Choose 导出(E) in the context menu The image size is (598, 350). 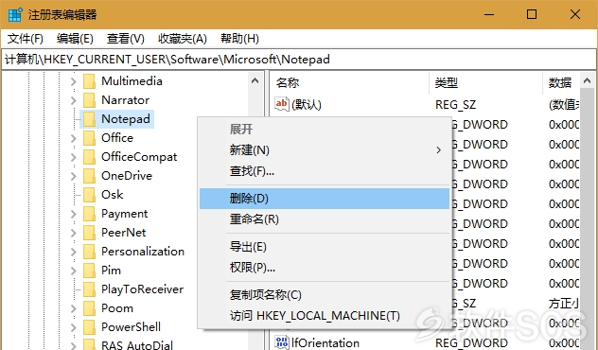(x=325, y=247)
